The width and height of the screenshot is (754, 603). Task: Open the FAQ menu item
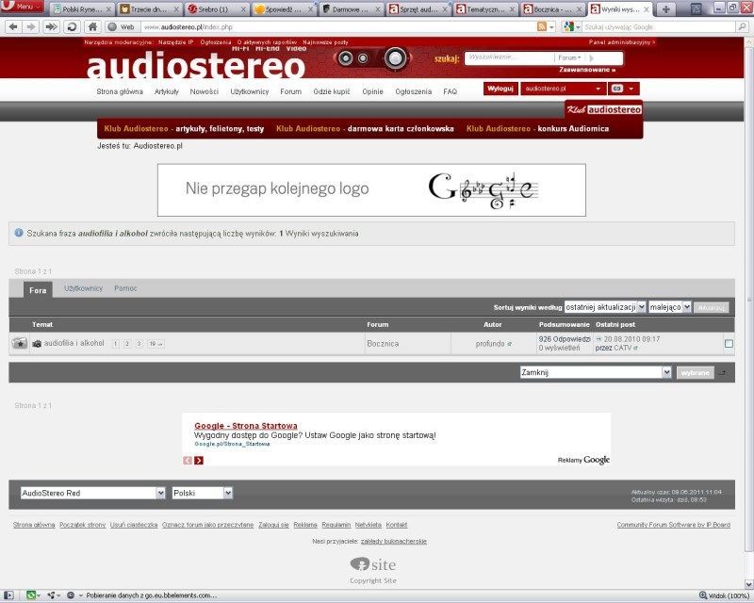pyautogui.click(x=451, y=91)
